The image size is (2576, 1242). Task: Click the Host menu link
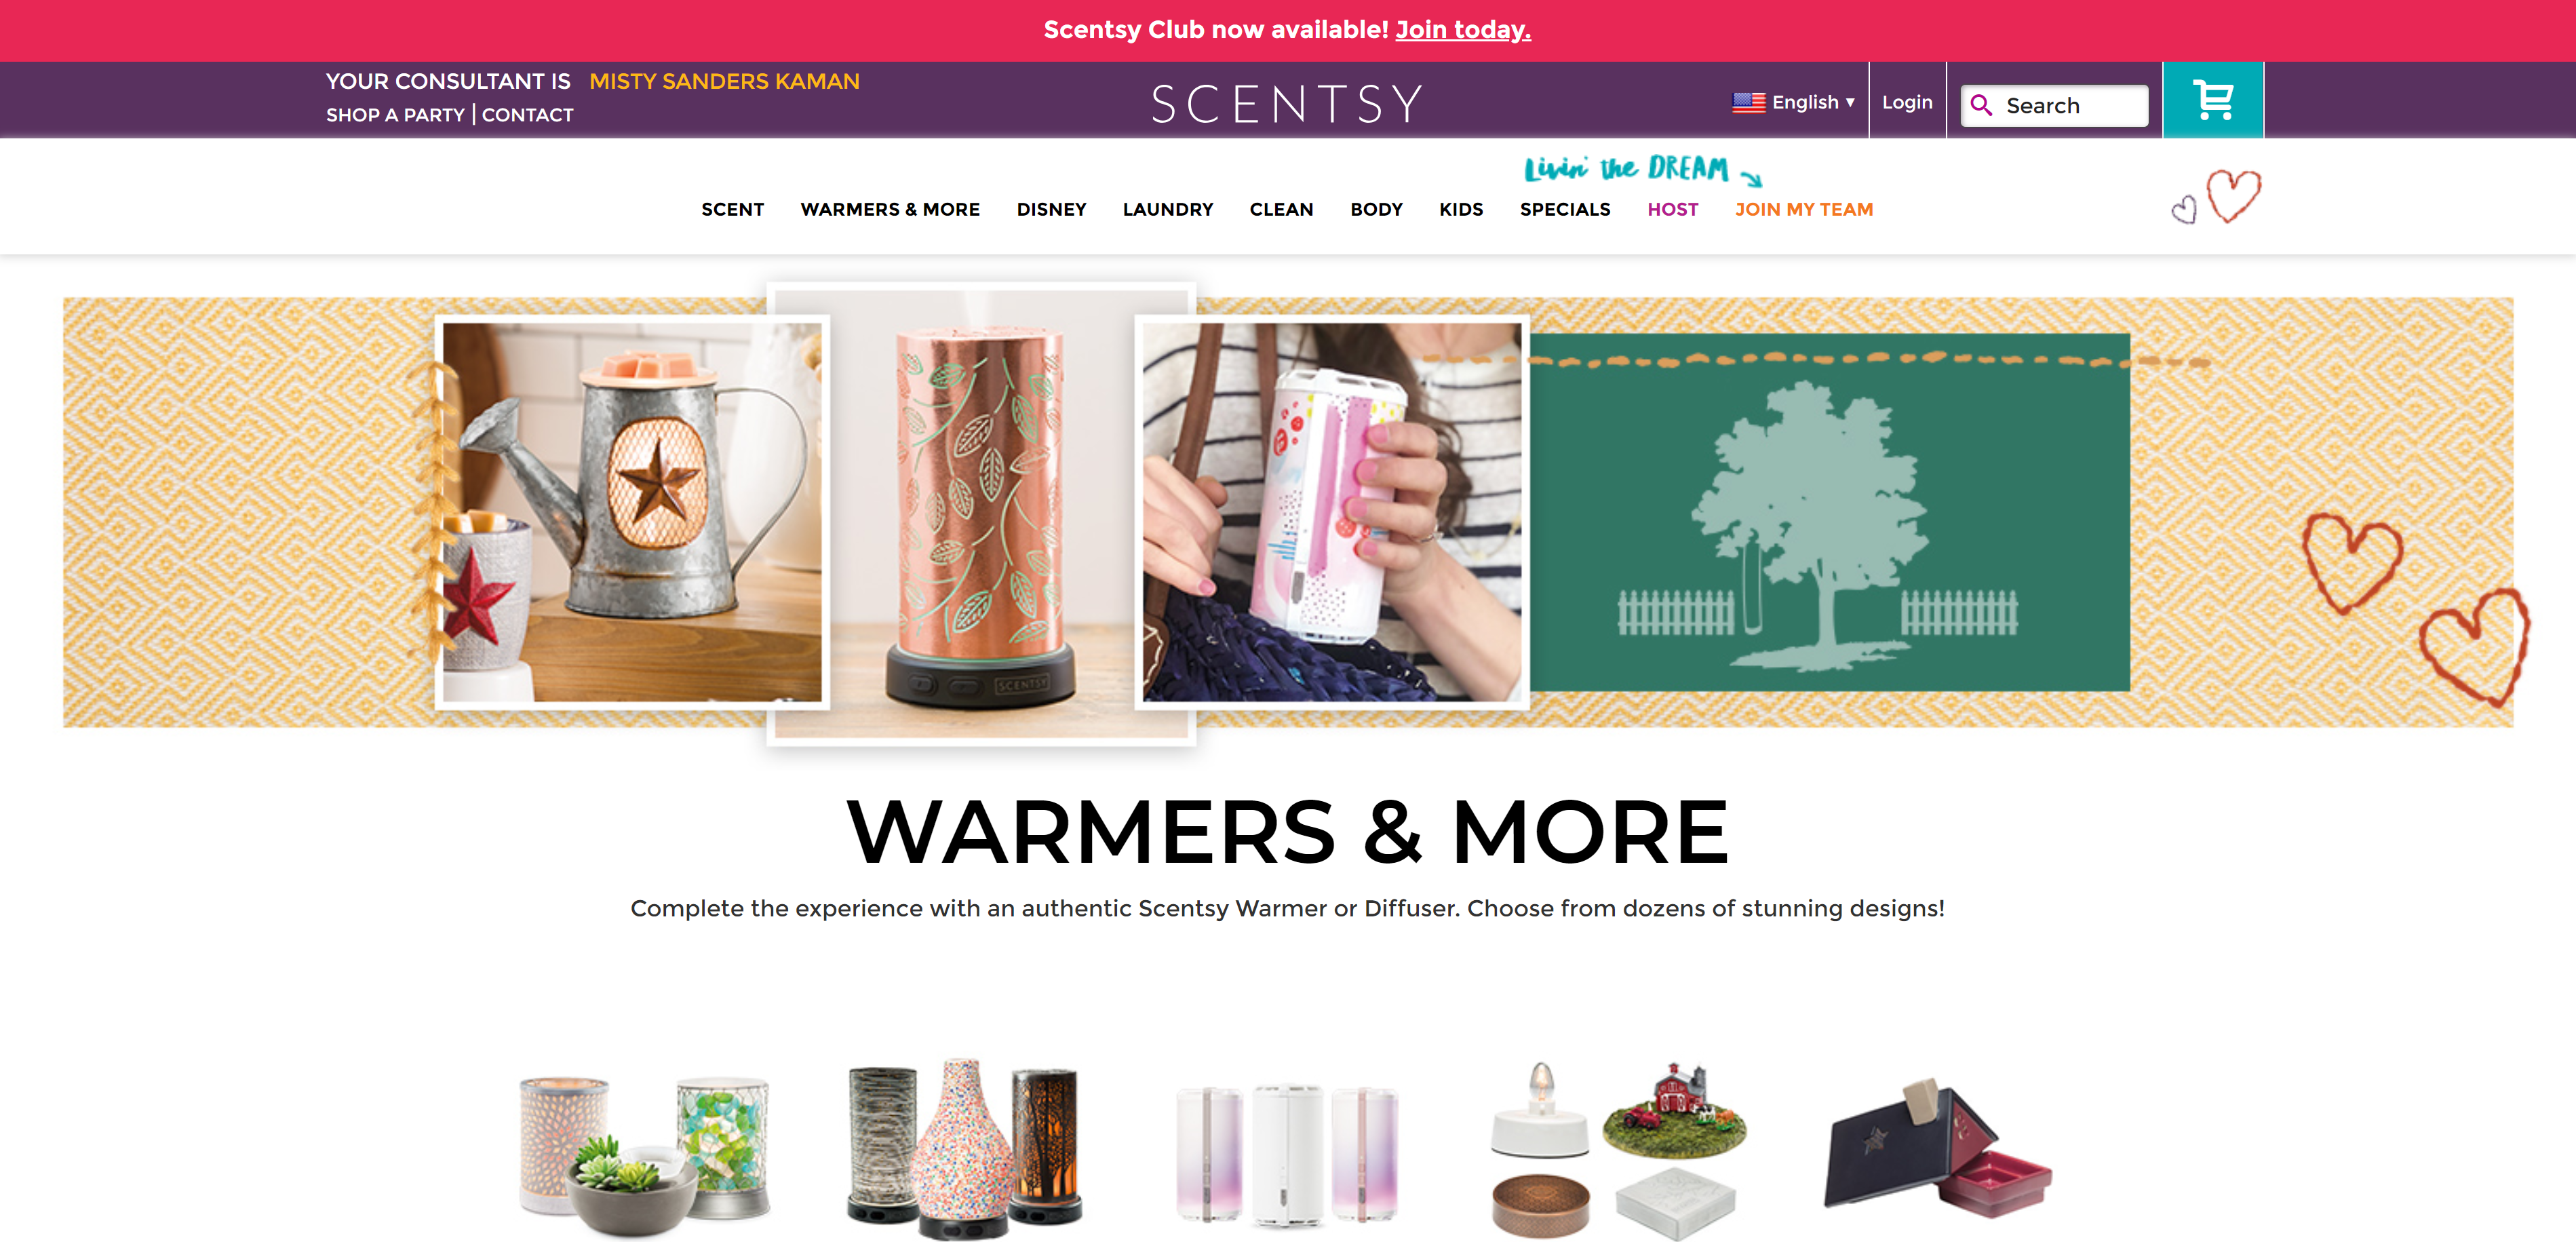1672,209
